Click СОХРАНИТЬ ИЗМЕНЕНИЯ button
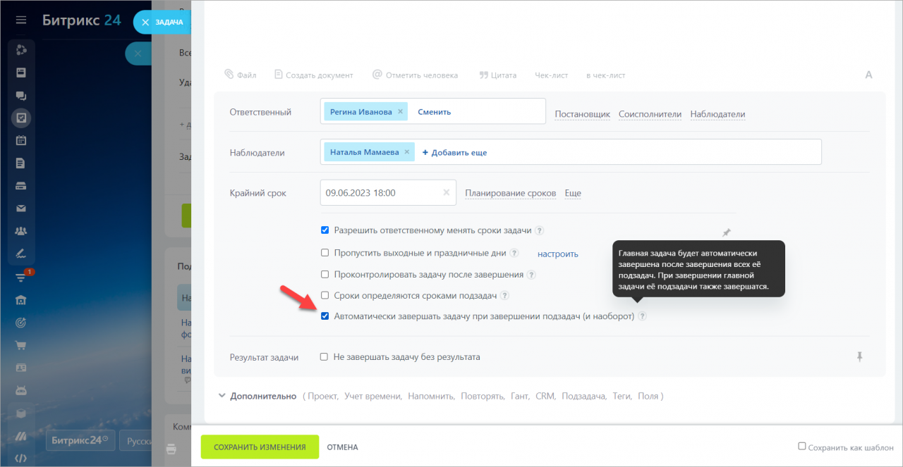This screenshot has width=903, height=467. [x=260, y=447]
